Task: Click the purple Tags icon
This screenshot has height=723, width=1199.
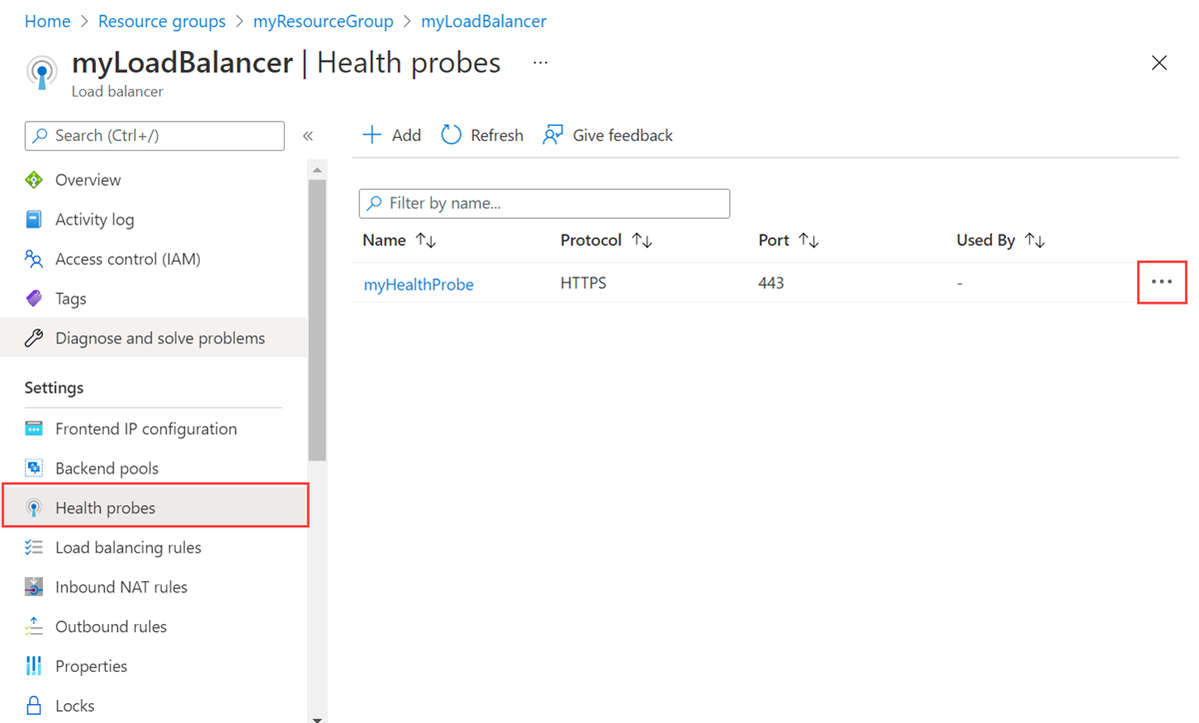Action: 34,299
